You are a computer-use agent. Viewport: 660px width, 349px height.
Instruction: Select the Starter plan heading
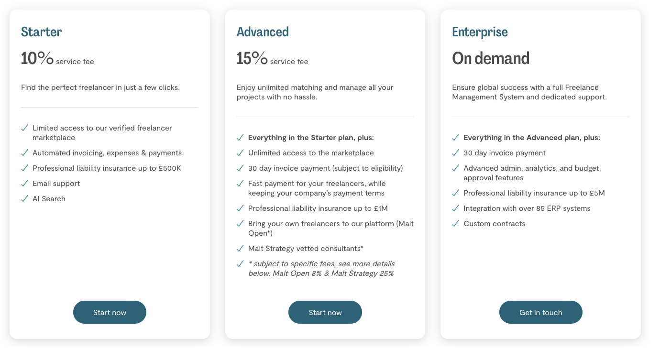pos(42,32)
